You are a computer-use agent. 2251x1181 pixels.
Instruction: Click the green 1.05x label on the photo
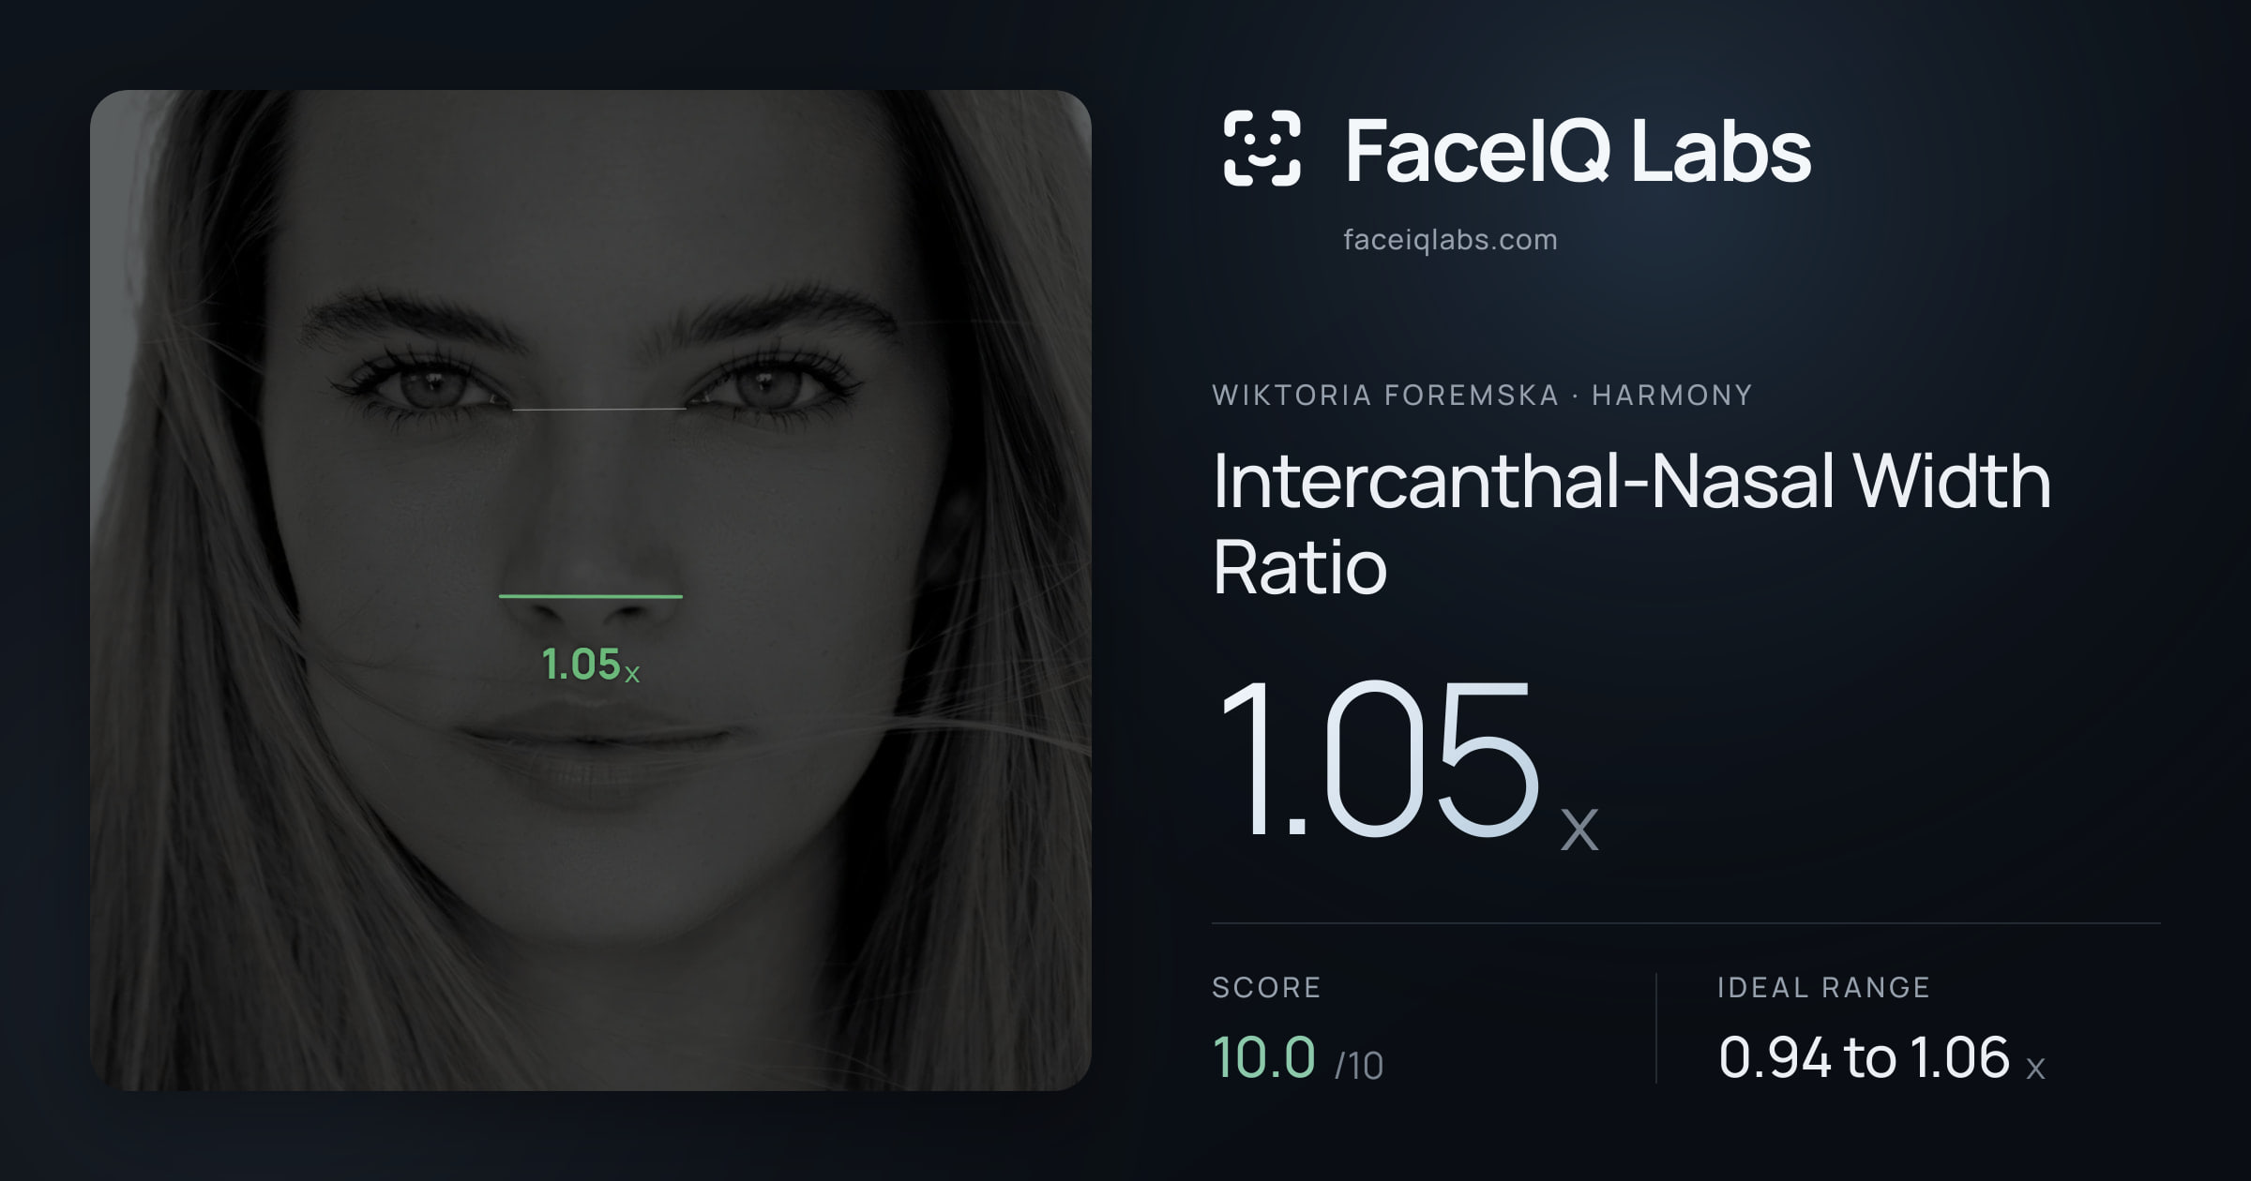coord(591,665)
